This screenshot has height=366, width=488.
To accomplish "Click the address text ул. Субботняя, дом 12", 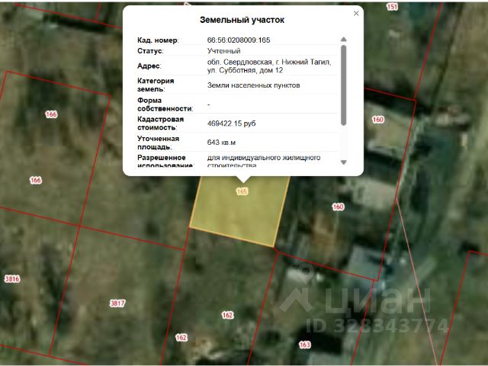I will [245, 70].
